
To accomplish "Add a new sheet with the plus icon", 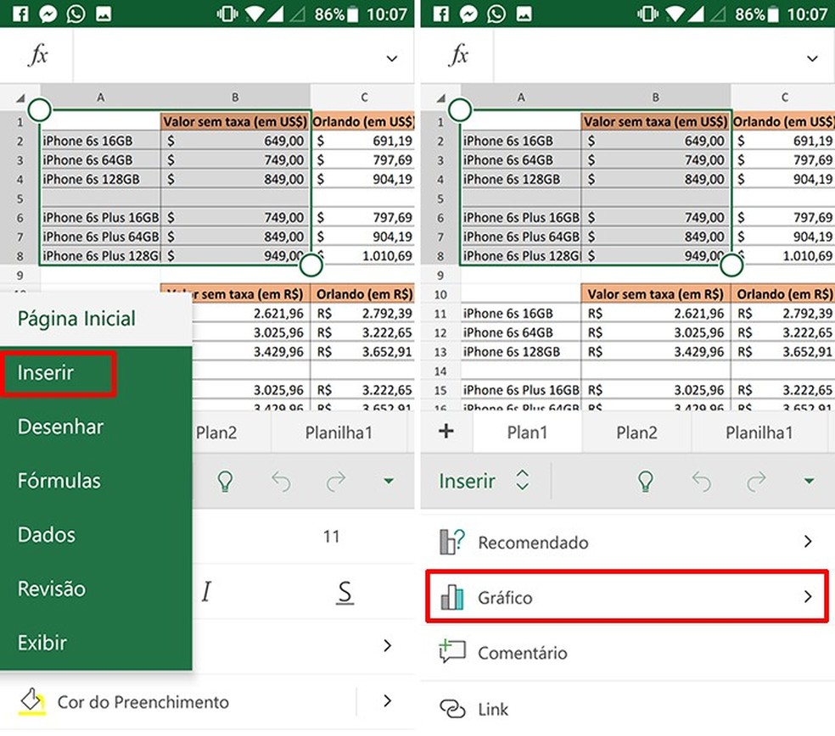I will (x=446, y=432).
